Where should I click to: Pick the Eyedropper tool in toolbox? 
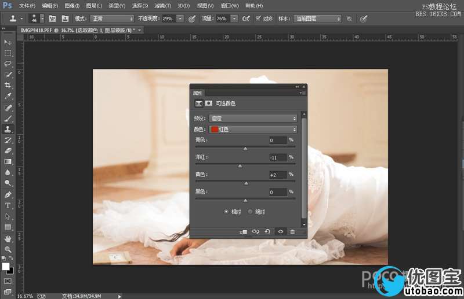point(8,96)
